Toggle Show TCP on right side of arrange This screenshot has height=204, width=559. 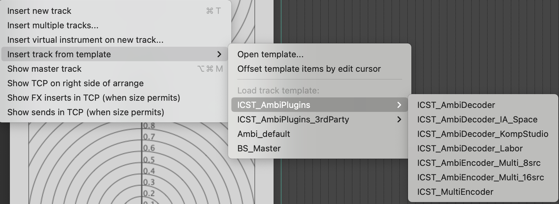[x=75, y=83]
